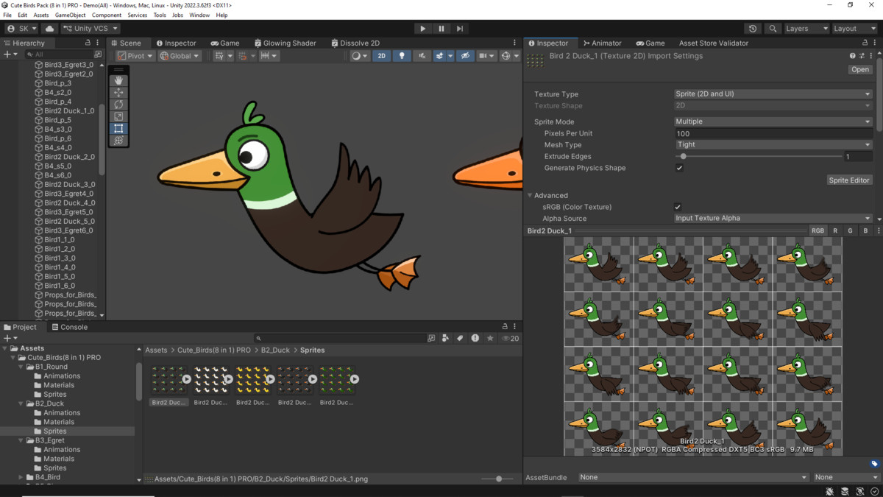Open the Sprite Mode dropdown
Screen dimensions: 883x497
[773, 121]
